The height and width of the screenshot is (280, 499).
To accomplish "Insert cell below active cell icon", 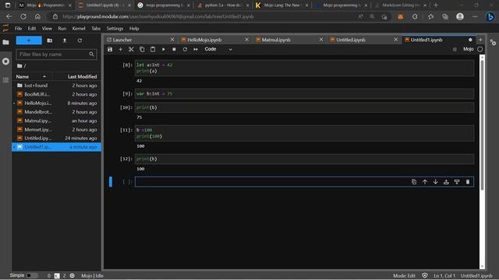I will tap(457, 182).
